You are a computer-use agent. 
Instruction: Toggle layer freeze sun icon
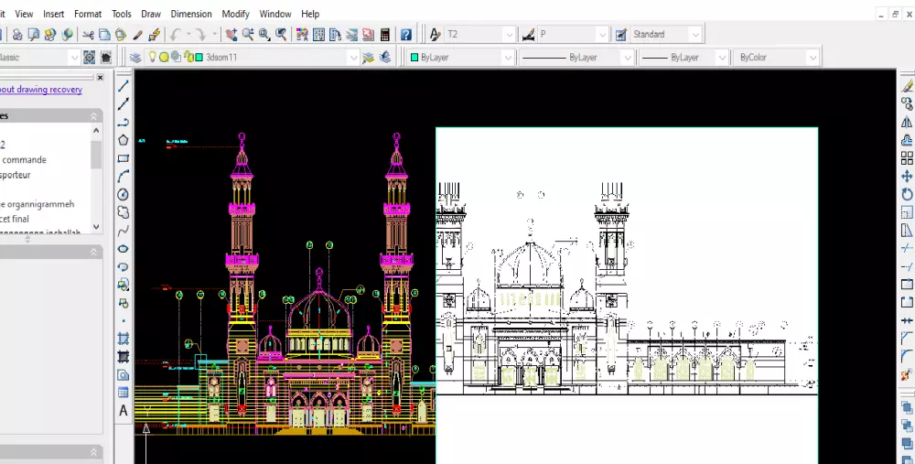tap(164, 58)
